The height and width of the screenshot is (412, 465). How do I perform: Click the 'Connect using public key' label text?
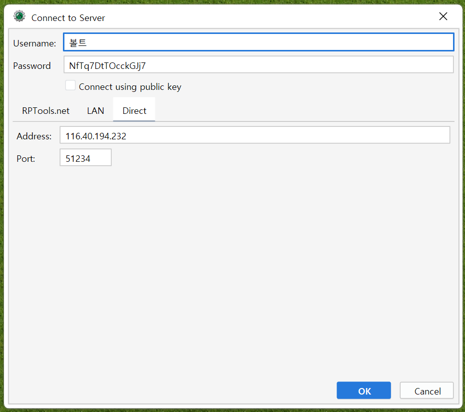(x=130, y=87)
